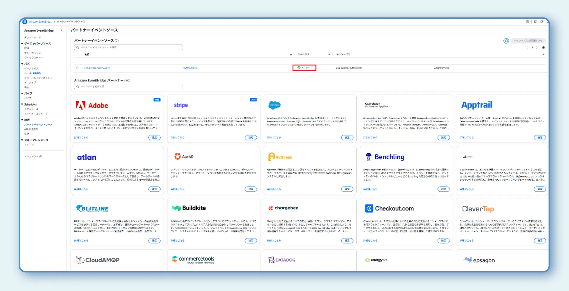569x291 pixels.
Task: Refresh the partner event sources list
Action: point(506,41)
